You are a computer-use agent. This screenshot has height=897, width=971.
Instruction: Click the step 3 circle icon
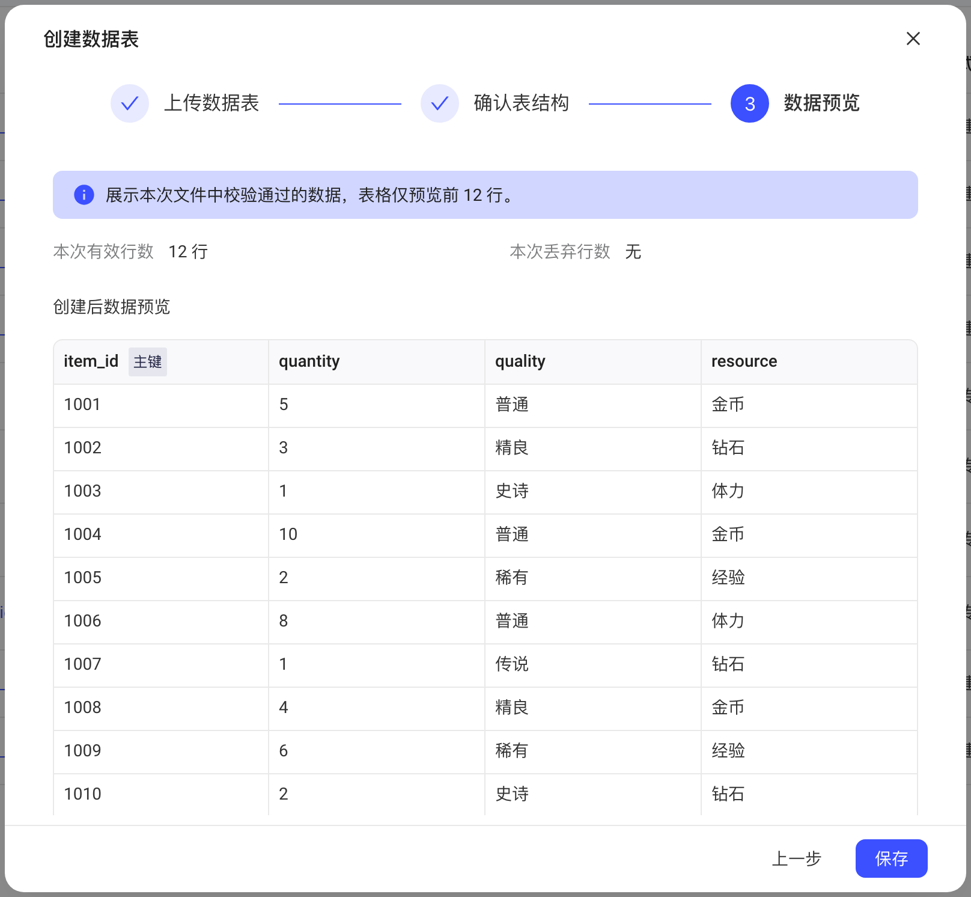tap(750, 103)
